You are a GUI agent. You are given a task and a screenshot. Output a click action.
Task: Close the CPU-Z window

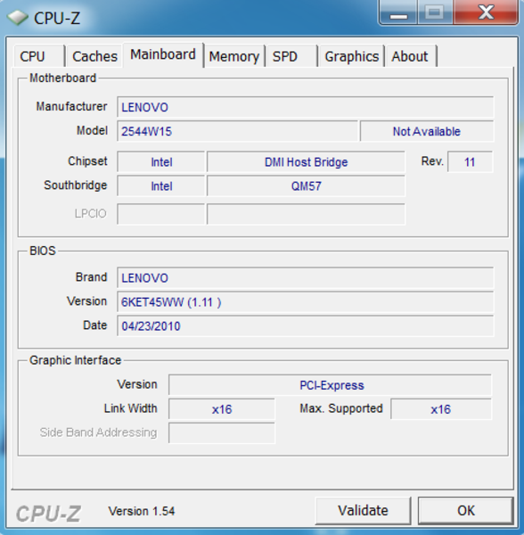486,12
